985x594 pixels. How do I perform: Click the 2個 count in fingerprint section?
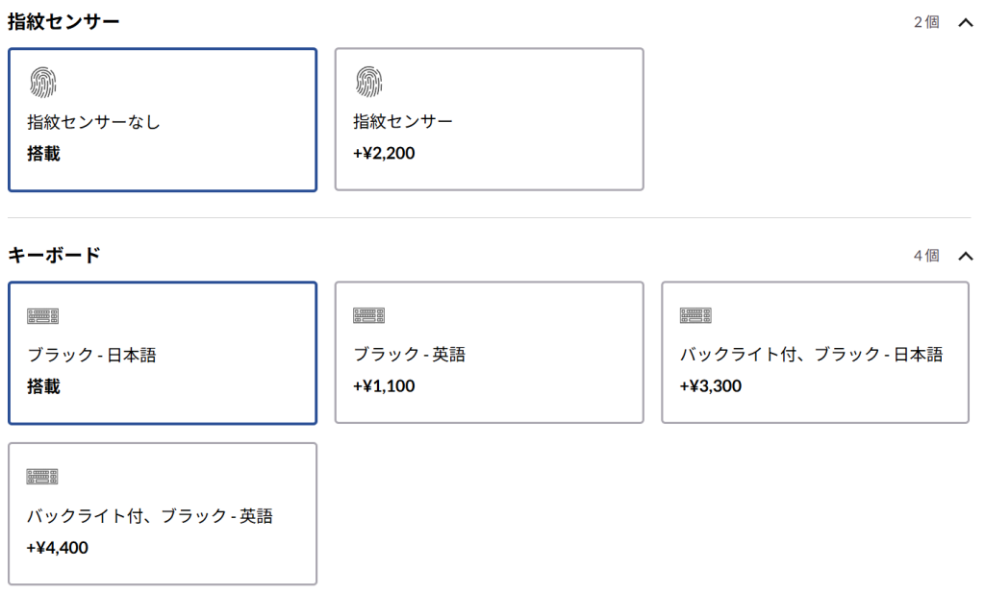pyautogui.click(x=926, y=22)
